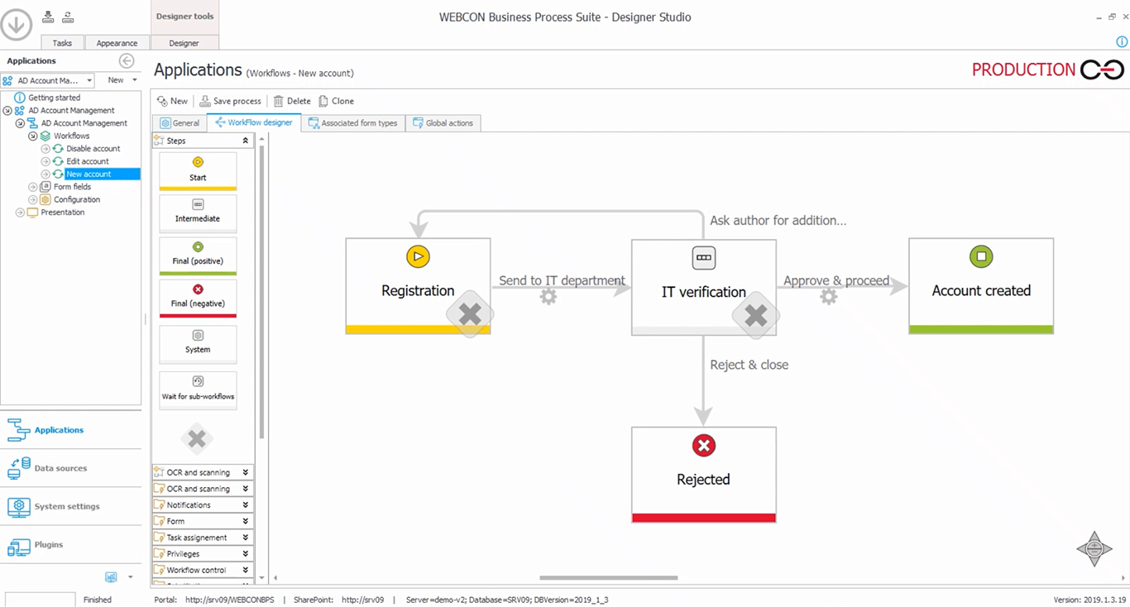Expand the Form fields tree node

coord(33,187)
